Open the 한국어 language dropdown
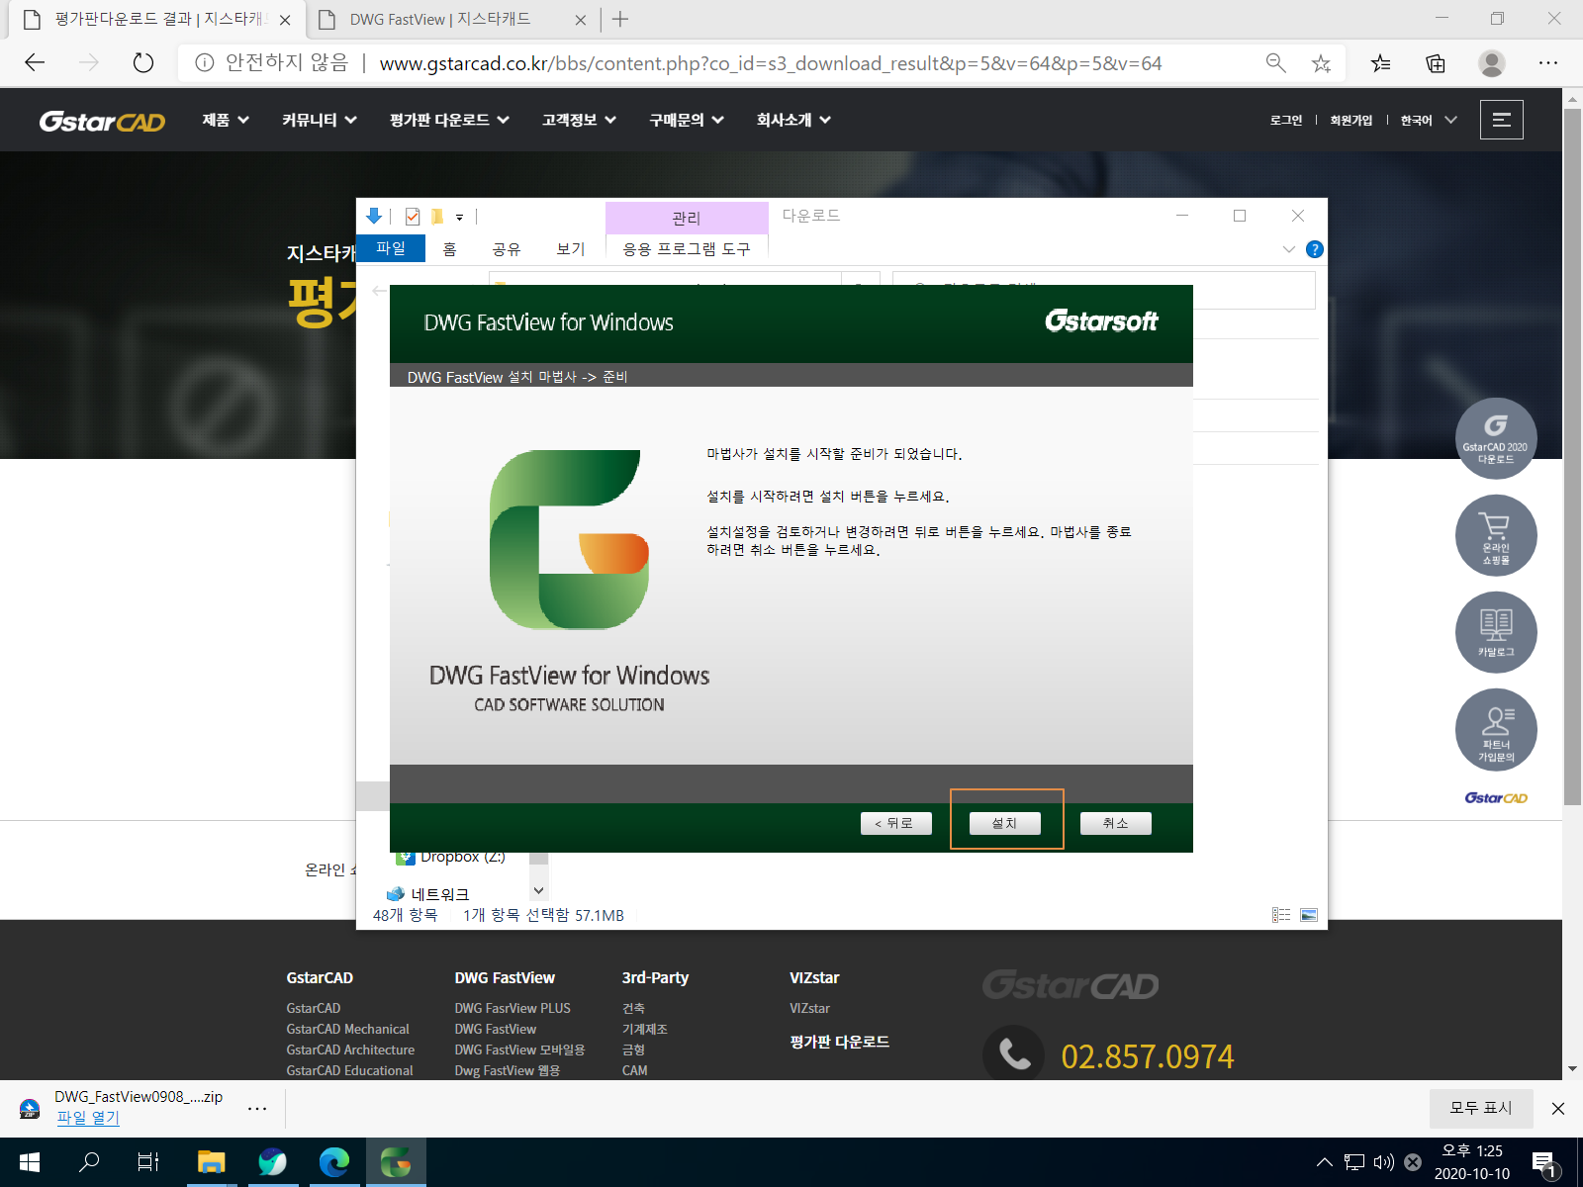The width and height of the screenshot is (1583, 1187). tap(1429, 121)
